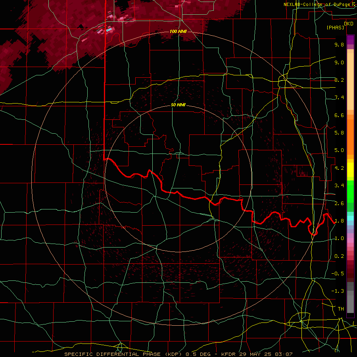This screenshot has height=357, width=357.
Task: Click the cyan echo pixel in the northwest storm
Action: click(109, 30)
